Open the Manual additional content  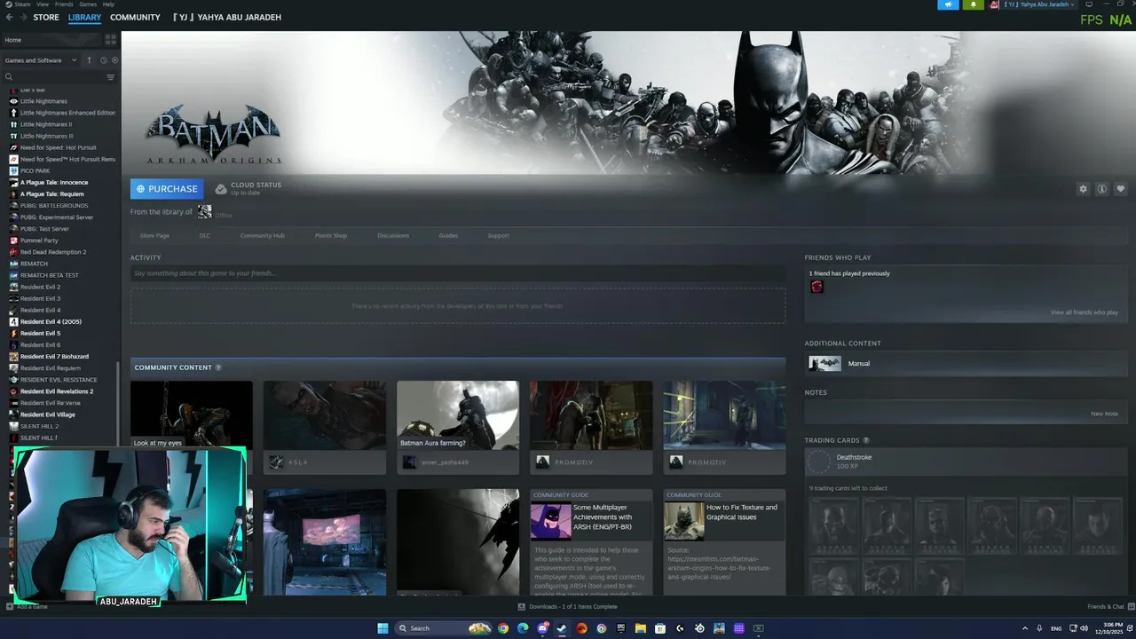965,363
